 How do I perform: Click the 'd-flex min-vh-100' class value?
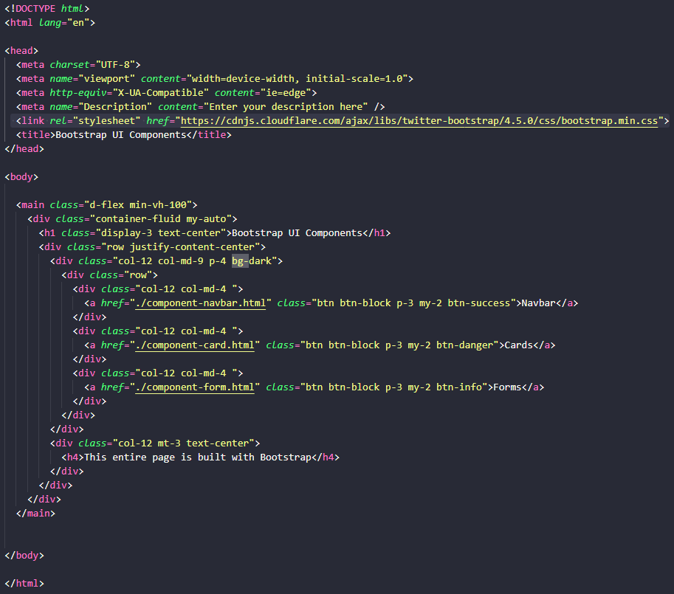click(x=138, y=205)
